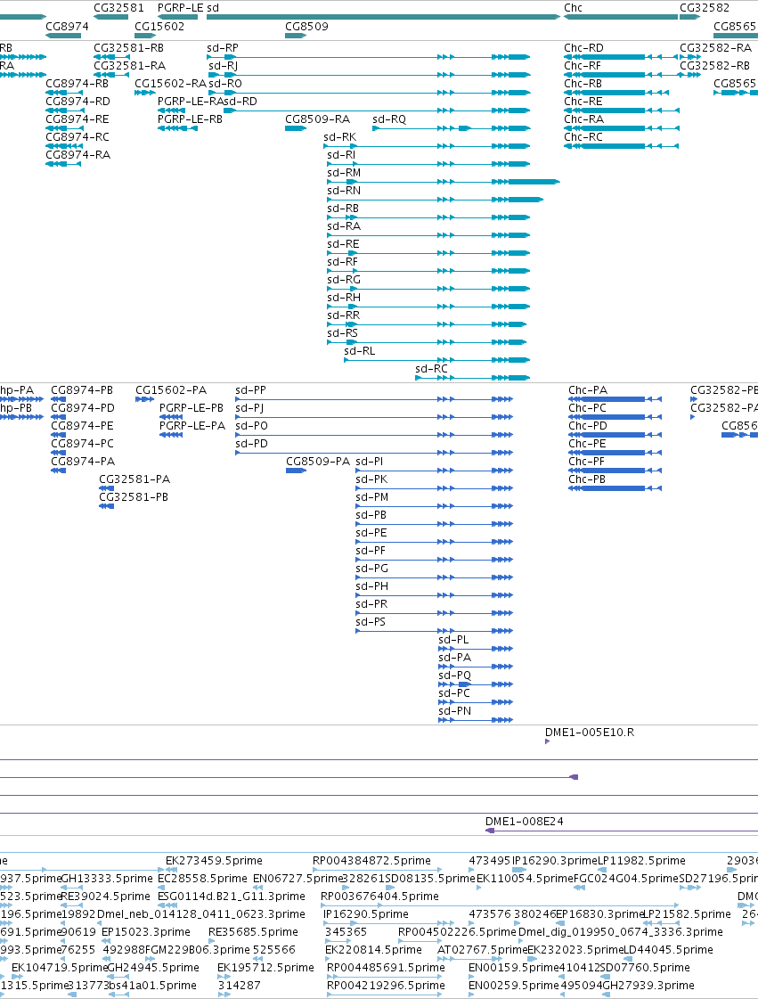Click EST EK220814.5prime

(x=374, y=950)
